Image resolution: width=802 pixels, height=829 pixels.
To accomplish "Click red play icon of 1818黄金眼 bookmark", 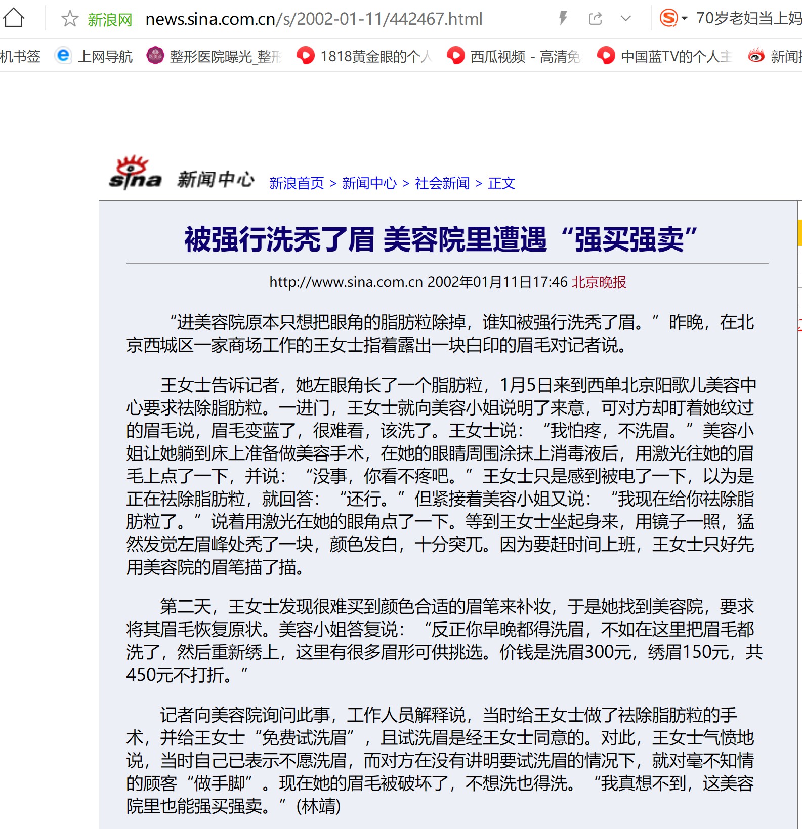I will [305, 55].
